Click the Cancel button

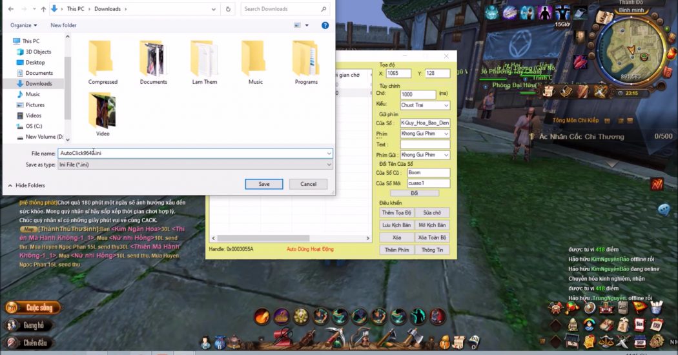308,184
